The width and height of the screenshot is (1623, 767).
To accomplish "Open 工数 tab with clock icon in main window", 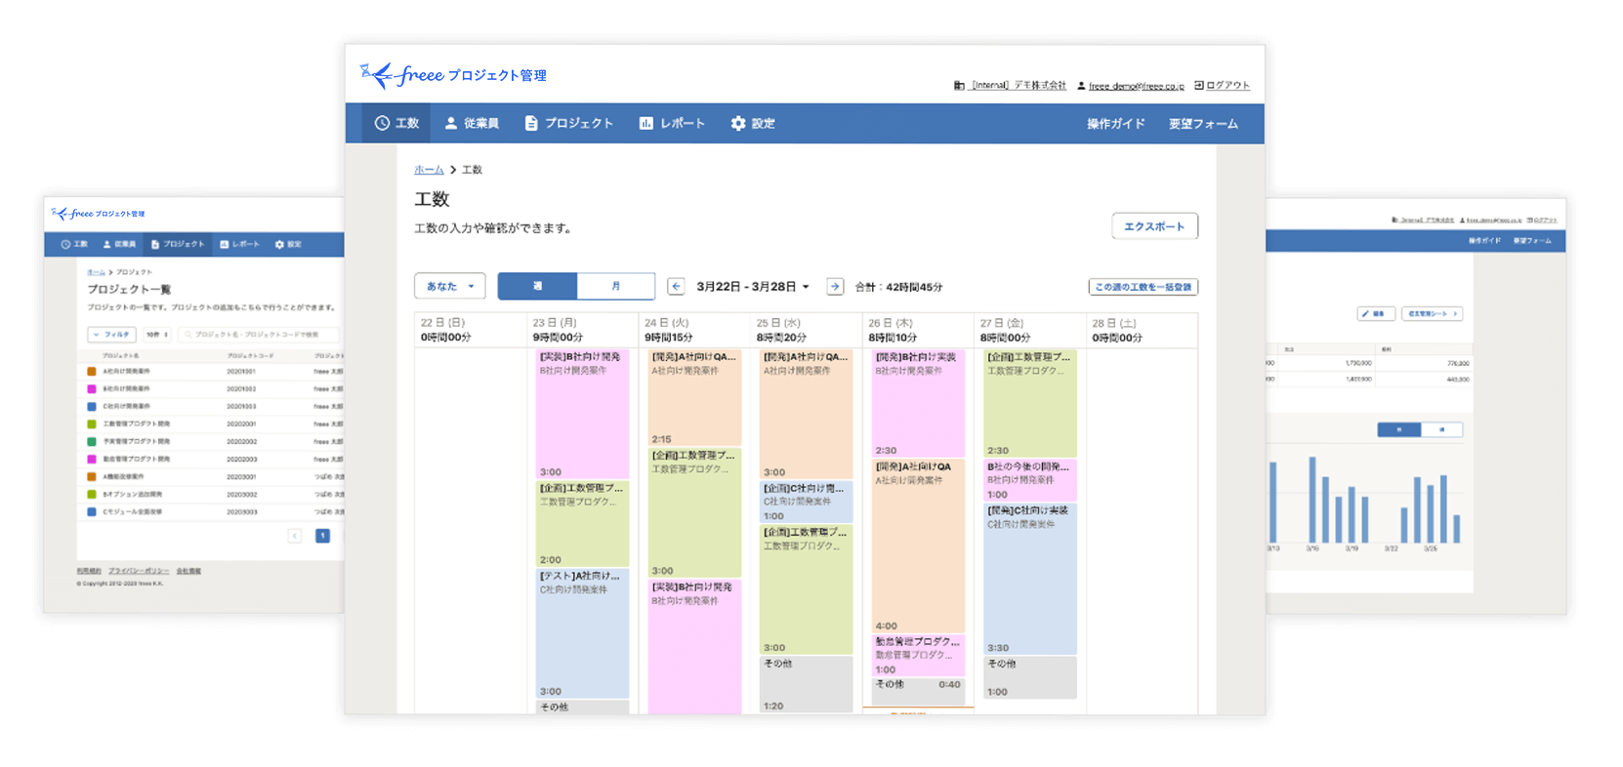I will (x=396, y=124).
